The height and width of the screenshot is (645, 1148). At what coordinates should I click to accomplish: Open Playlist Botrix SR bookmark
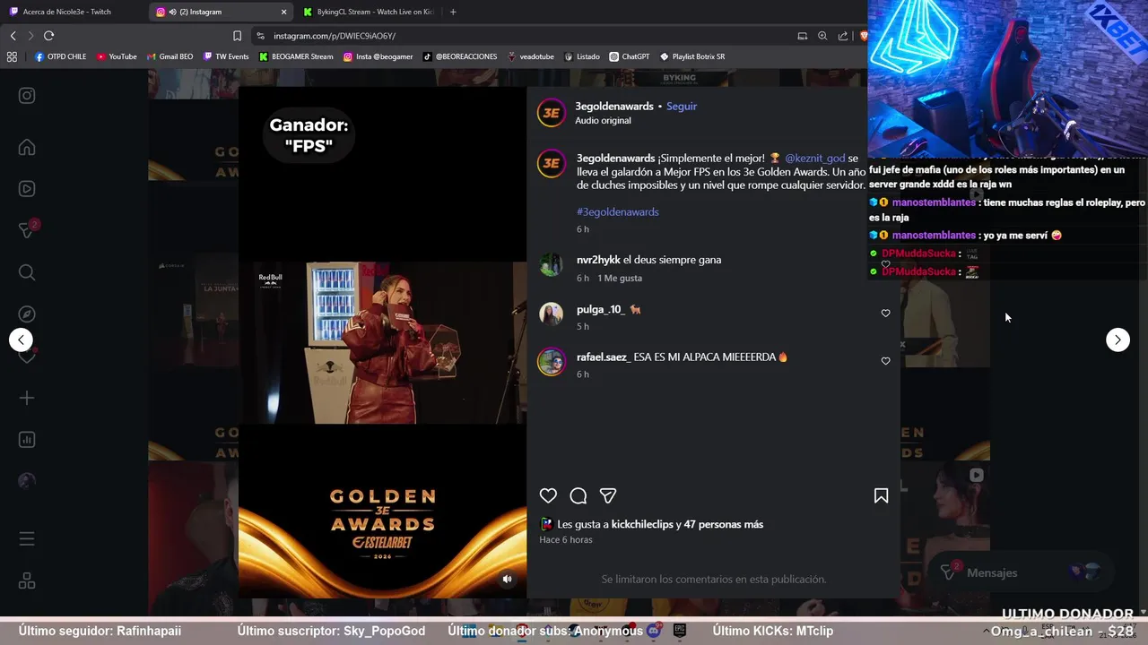point(691,56)
